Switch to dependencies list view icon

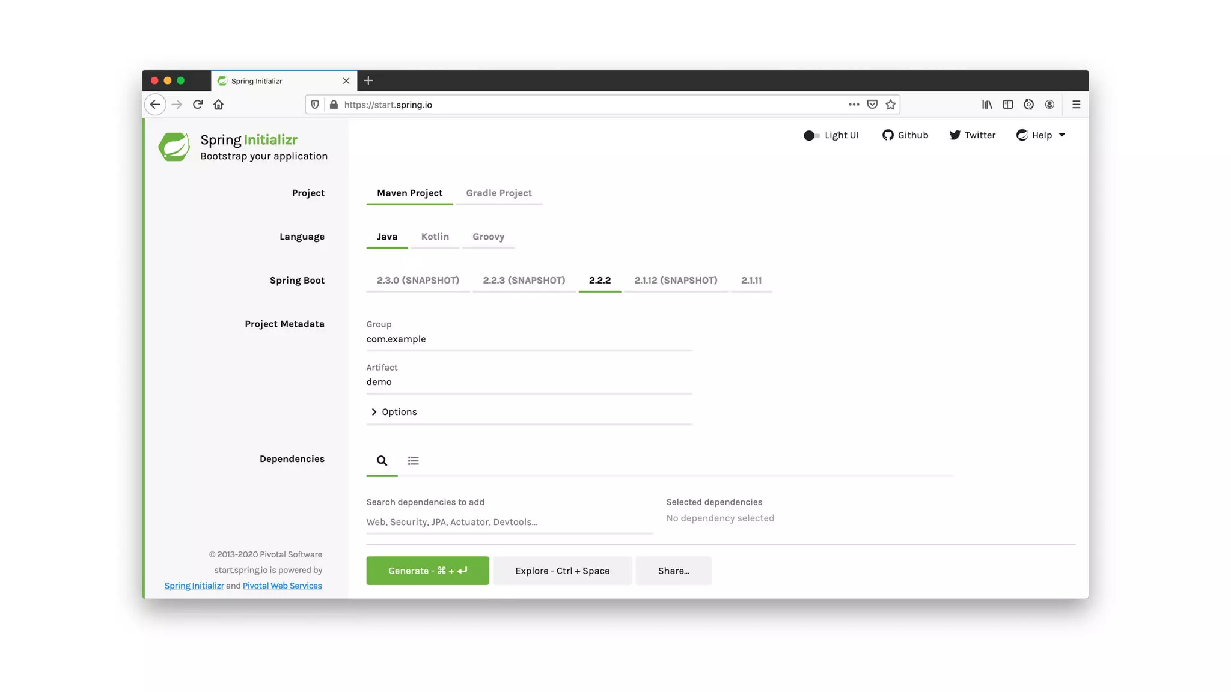[413, 461]
